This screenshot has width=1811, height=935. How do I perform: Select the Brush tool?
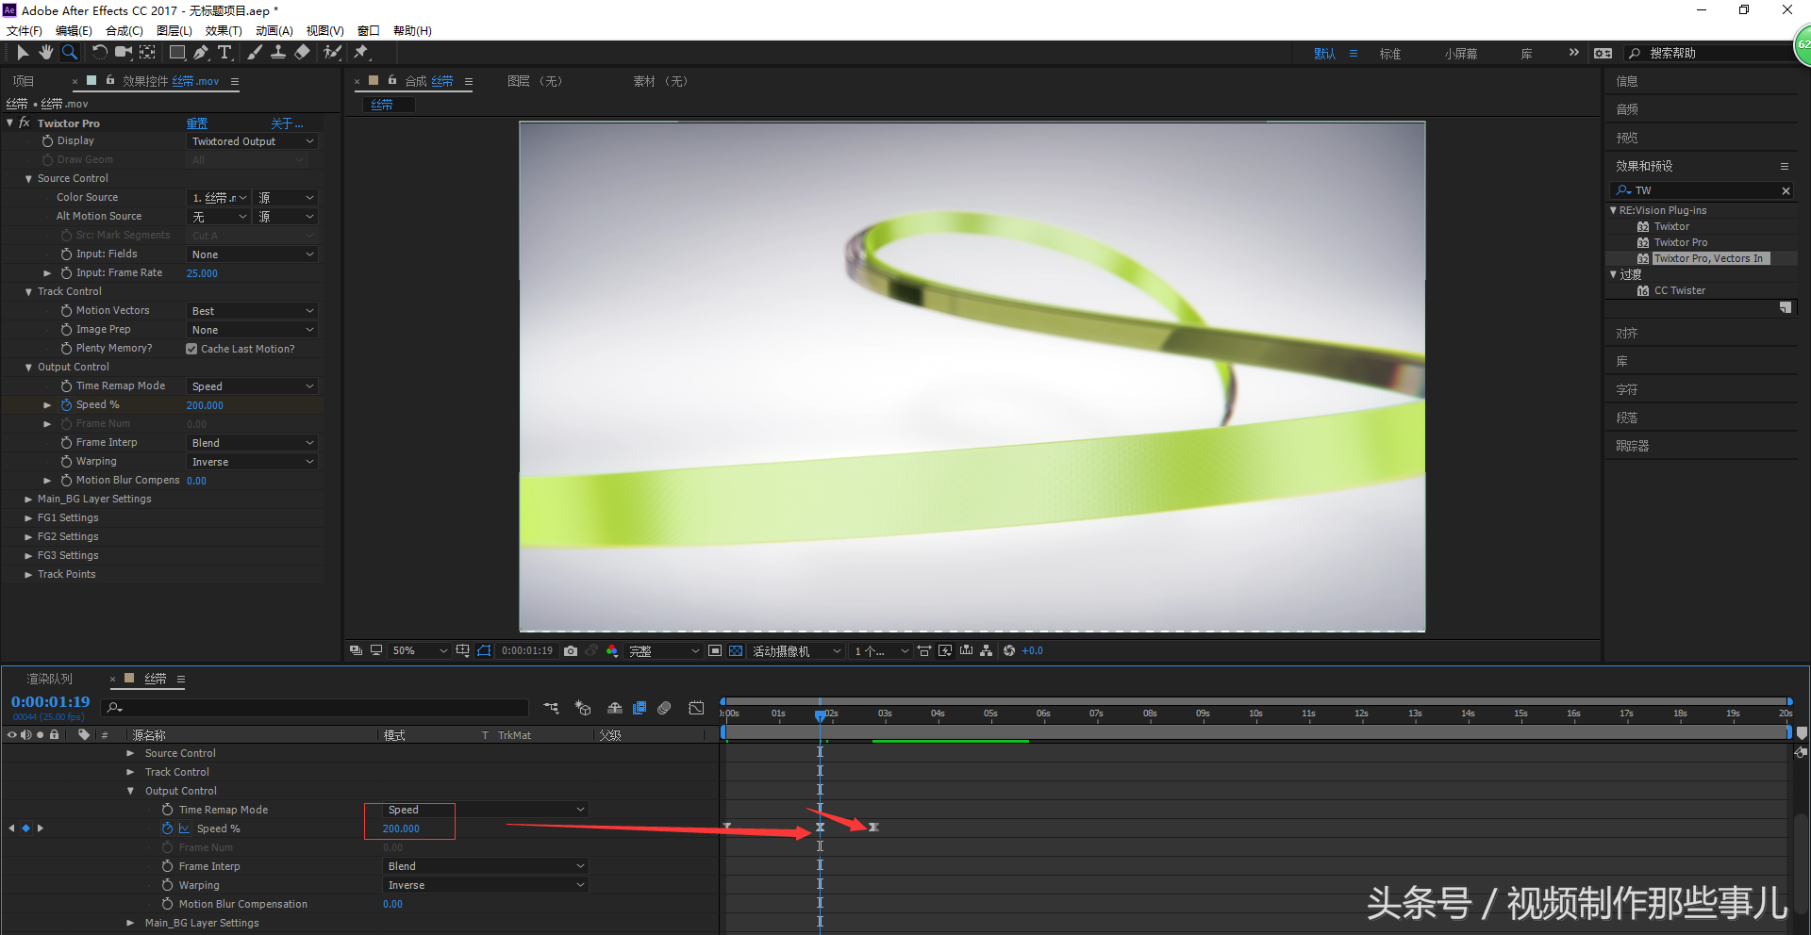click(x=255, y=53)
